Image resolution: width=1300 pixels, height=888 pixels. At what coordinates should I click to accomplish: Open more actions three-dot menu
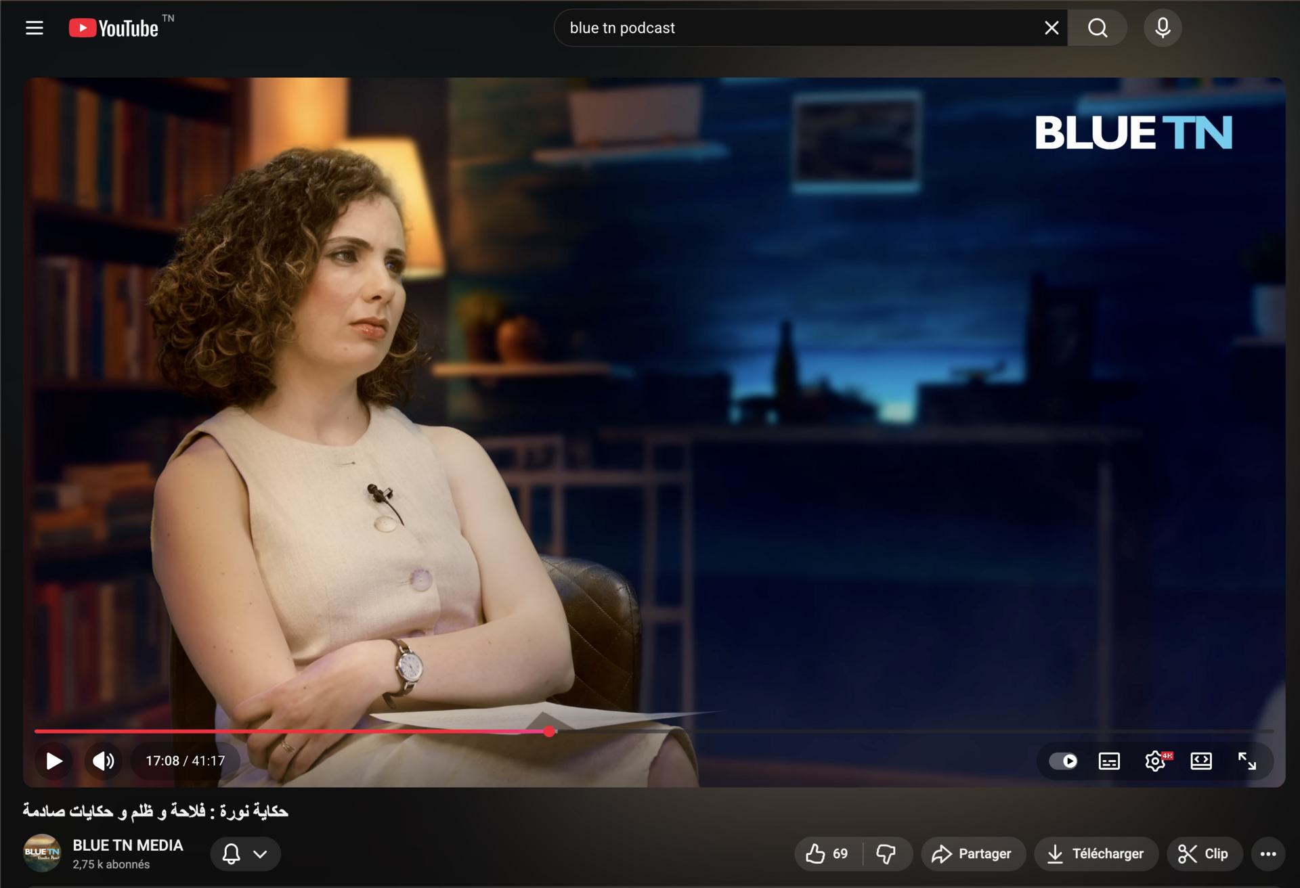[x=1267, y=853]
